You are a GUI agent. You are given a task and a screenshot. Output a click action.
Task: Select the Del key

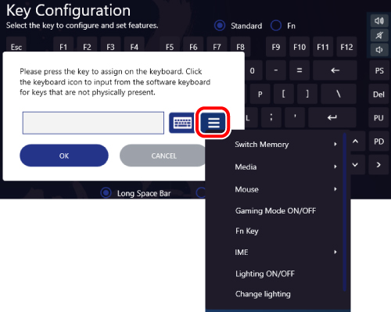click(x=378, y=94)
